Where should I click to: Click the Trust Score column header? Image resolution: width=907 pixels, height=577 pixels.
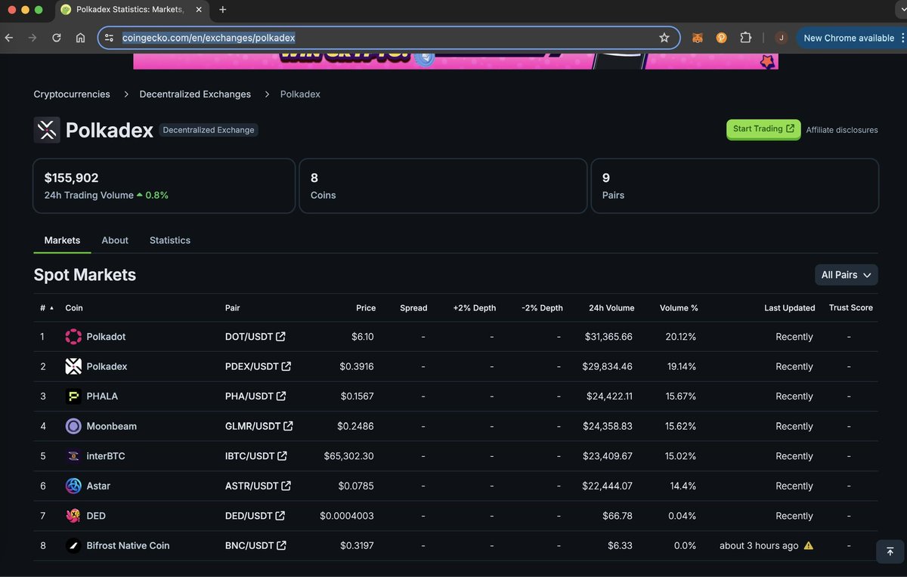(x=850, y=307)
